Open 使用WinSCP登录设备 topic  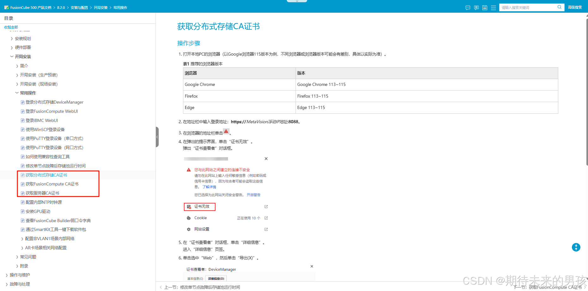coord(45,130)
